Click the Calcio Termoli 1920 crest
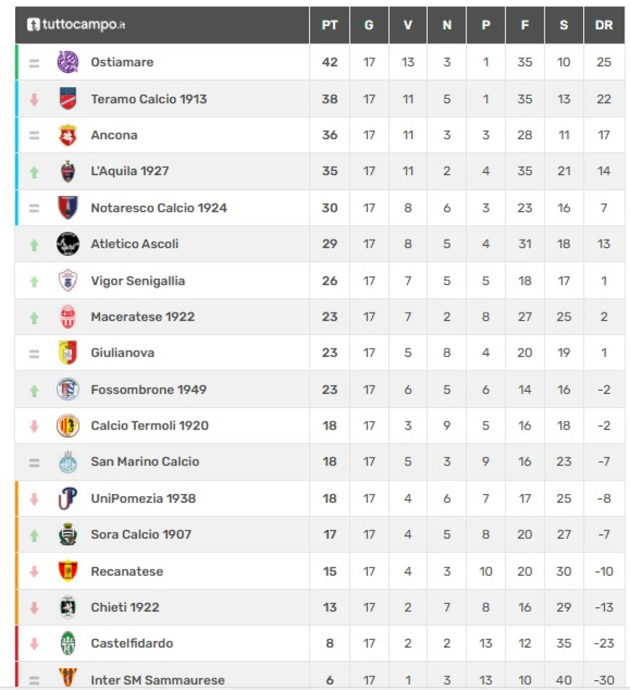Image resolution: width=630 pixels, height=690 pixels. coord(68,426)
